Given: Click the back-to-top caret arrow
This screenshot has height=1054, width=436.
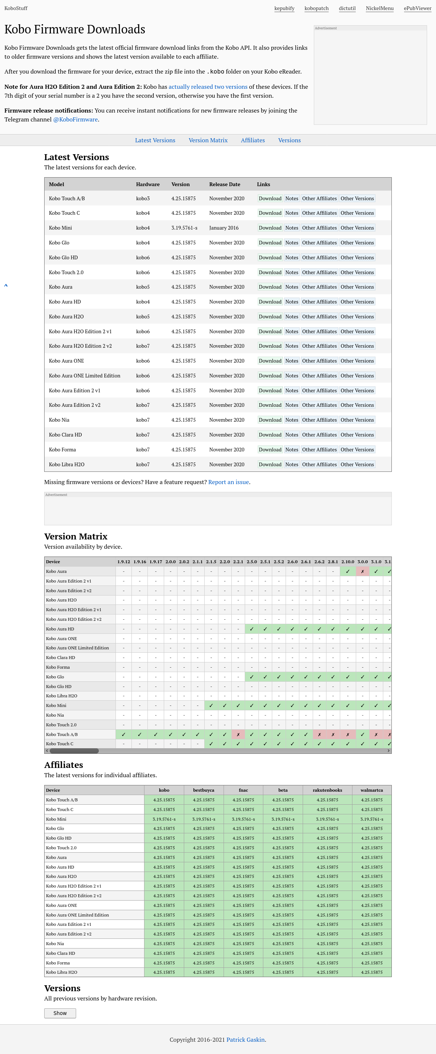Looking at the screenshot, I should pyautogui.click(x=6, y=285).
